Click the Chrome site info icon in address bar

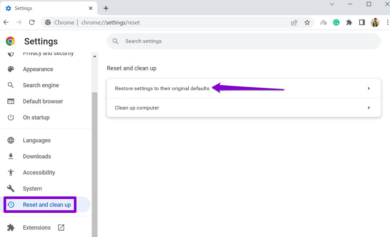48,23
